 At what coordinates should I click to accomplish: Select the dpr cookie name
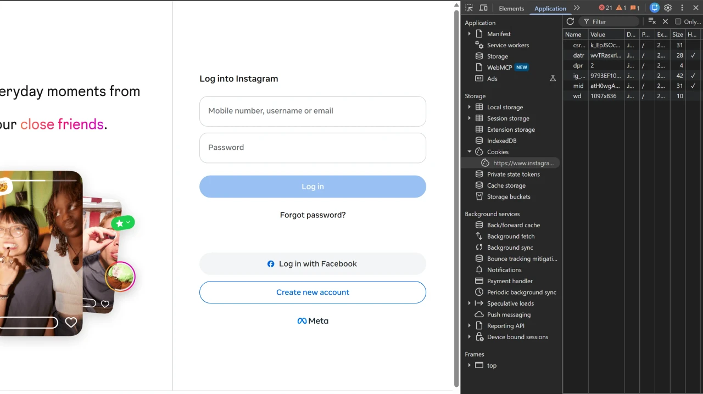(x=578, y=66)
